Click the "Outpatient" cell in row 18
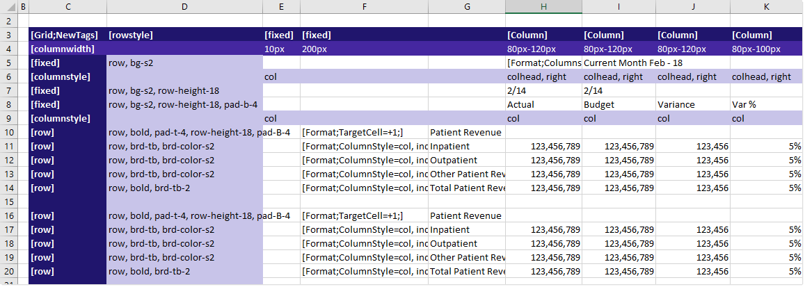 [x=466, y=243]
